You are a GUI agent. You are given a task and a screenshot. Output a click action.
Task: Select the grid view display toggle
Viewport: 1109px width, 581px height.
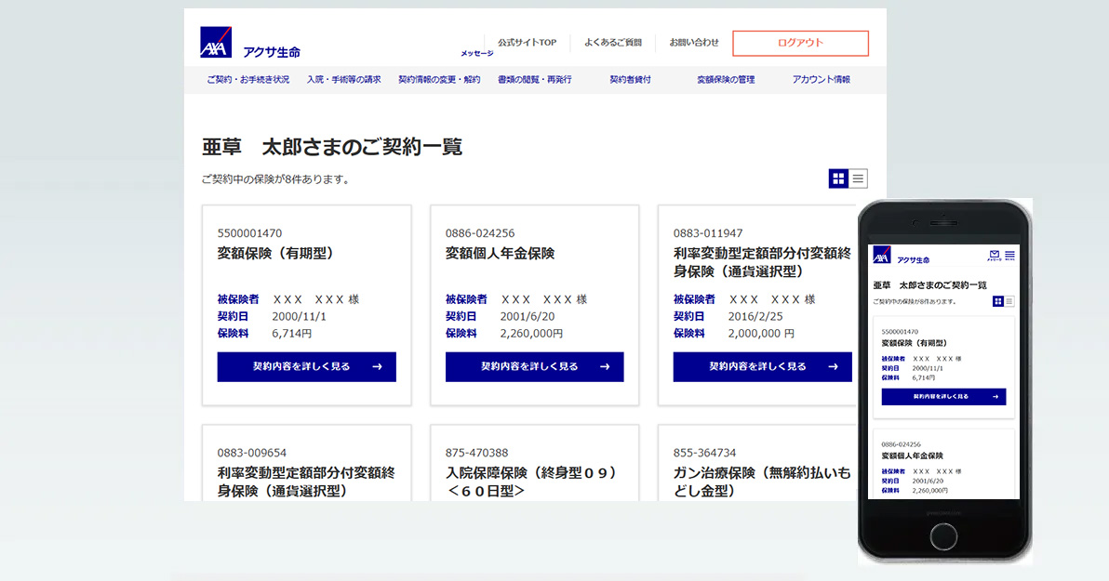(x=837, y=178)
